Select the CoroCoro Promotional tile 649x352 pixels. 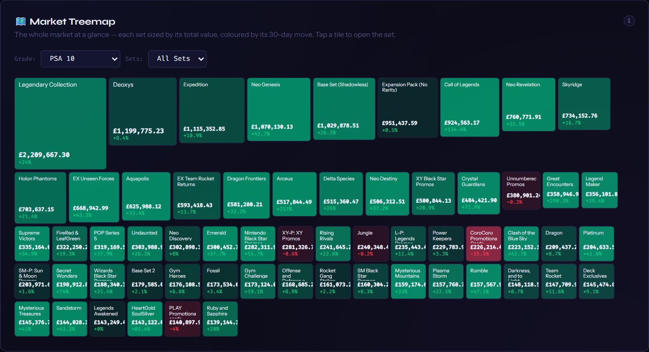484,244
